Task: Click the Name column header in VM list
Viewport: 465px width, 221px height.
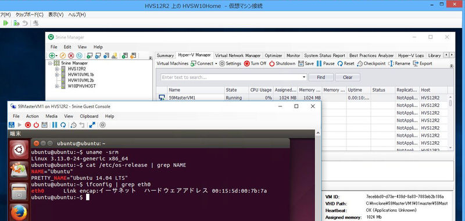Action: point(196,90)
